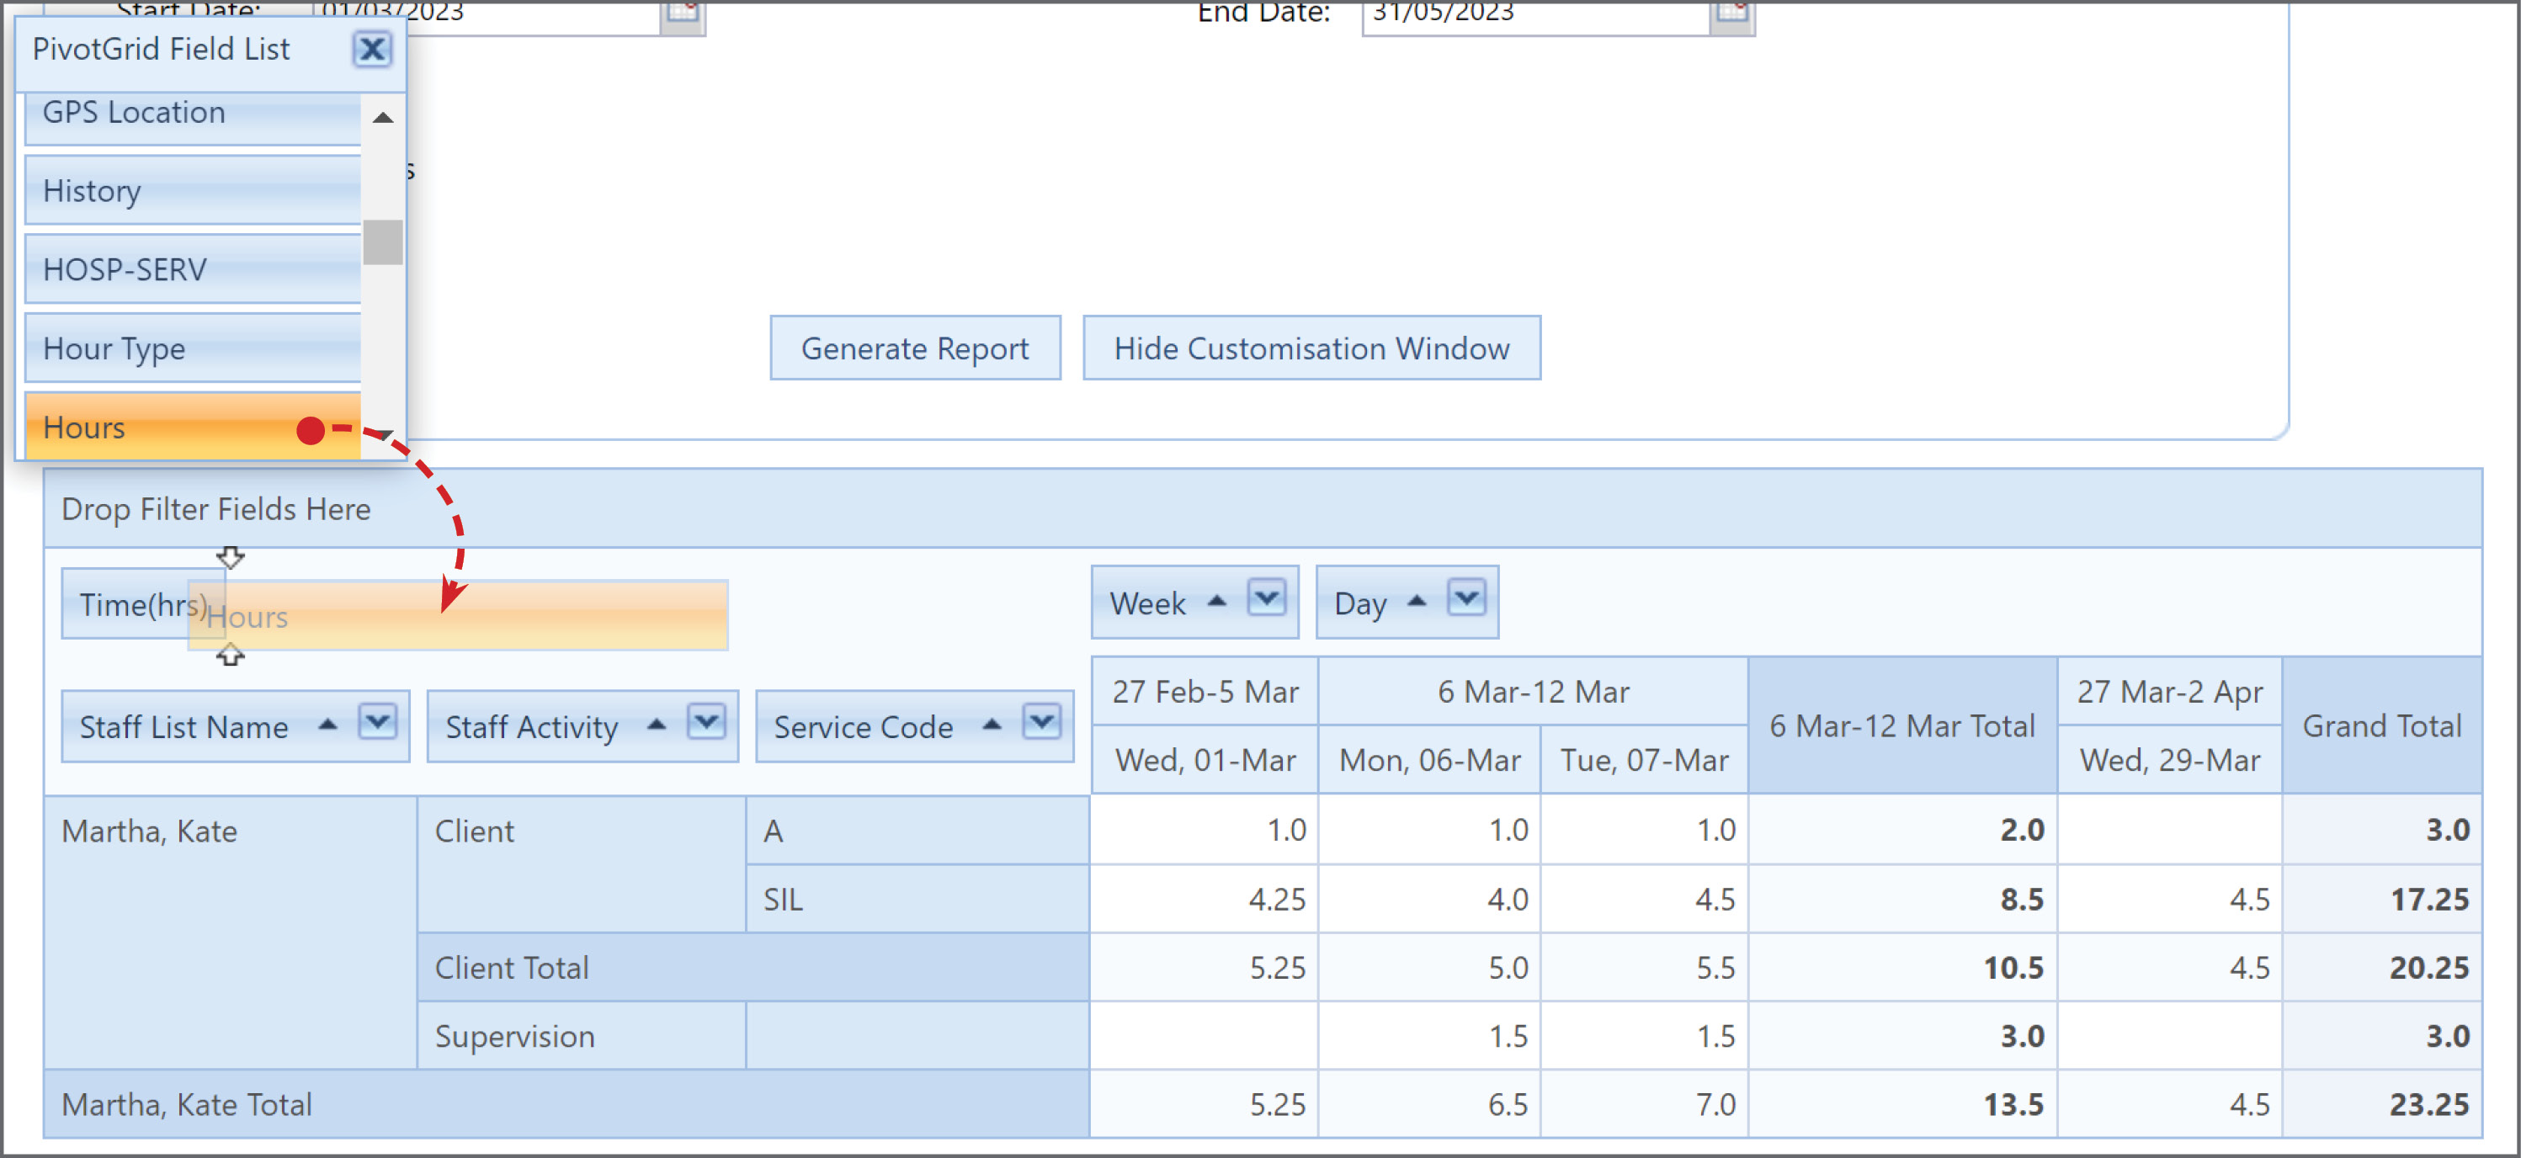Click the Client Total row header
The image size is (2521, 1158).
[753, 967]
